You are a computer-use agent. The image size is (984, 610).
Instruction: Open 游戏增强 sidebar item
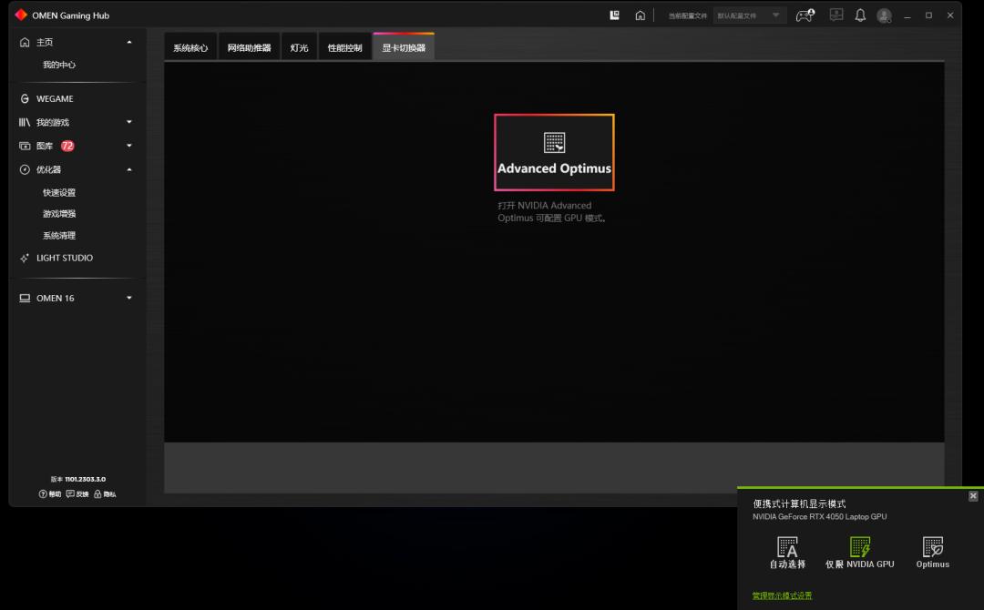tap(59, 214)
